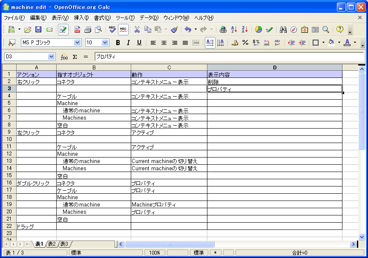
Task: Switch to the 表2 sheet tab
Action: [52, 244]
